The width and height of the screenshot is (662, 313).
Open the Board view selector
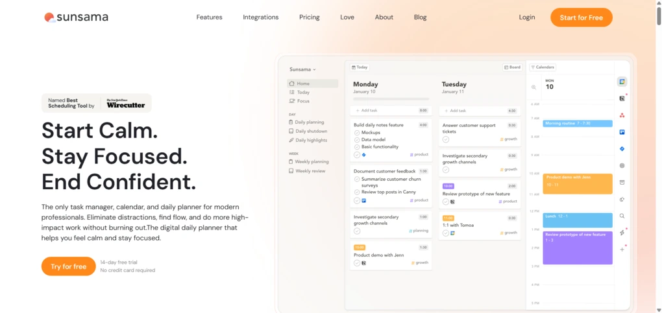click(512, 67)
